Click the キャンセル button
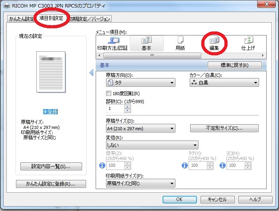This screenshot has height=211, width=279. pyautogui.click(x=218, y=199)
